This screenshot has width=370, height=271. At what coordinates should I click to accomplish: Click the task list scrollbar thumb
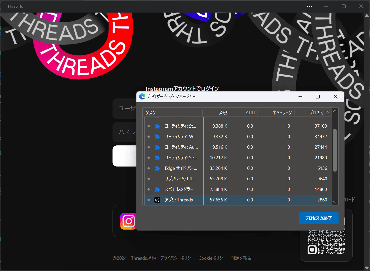(x=335, y=150)
